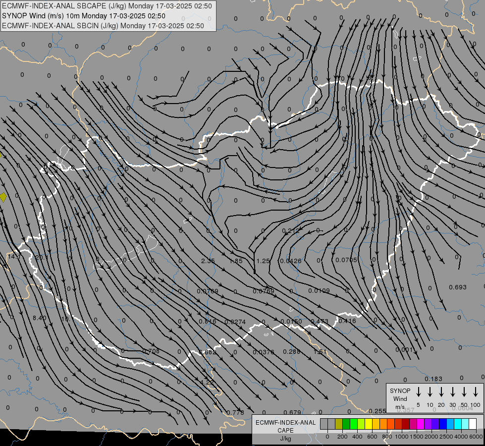Image resolution: width=485 pixels, height=446 pixels.
Task: Click the 1.85 value on the map
Action: tap(236, 261)
